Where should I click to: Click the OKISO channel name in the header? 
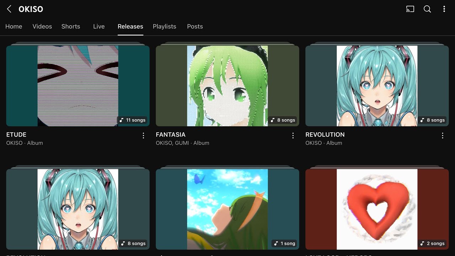[31, 9]
